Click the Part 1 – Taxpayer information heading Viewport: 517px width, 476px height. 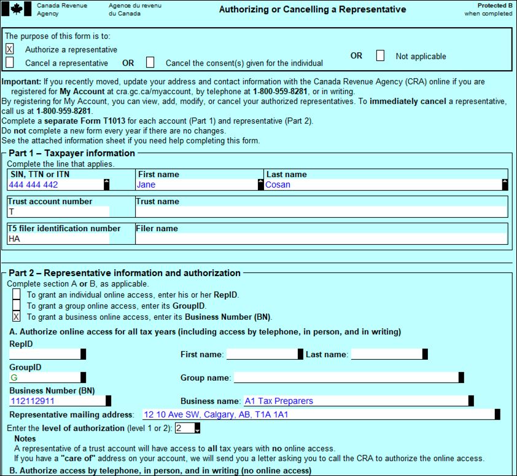(x=72, y=153)
